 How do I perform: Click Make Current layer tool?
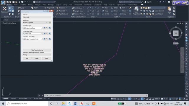click(x=158, y=11)
